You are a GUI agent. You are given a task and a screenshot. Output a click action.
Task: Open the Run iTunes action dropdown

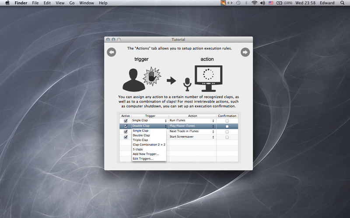pyautogui.click(x=213, y=121)
